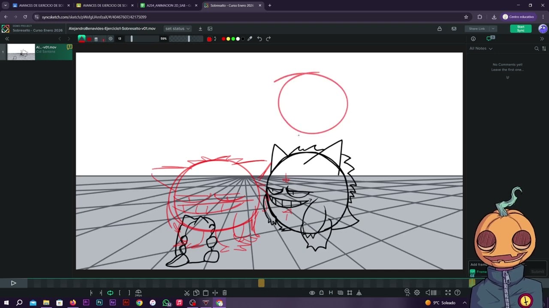Switch to the second AVANCES DE EJERCICIO tab
This screenshot has width=549, height=308.
point(105,6)
